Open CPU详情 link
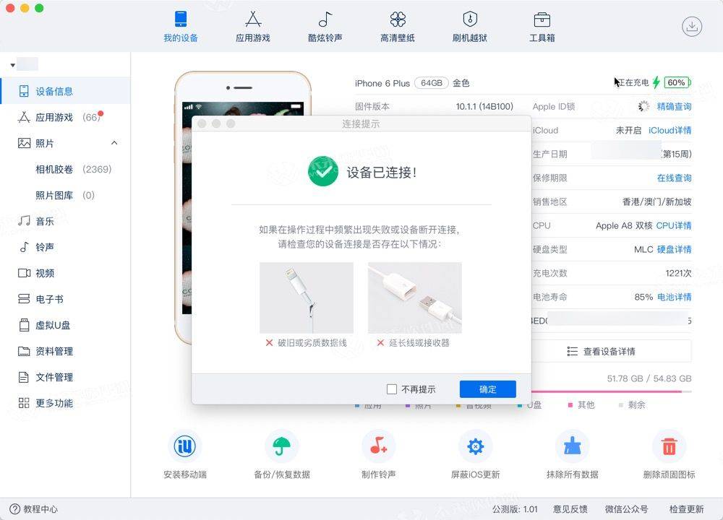 coord(674,225)
